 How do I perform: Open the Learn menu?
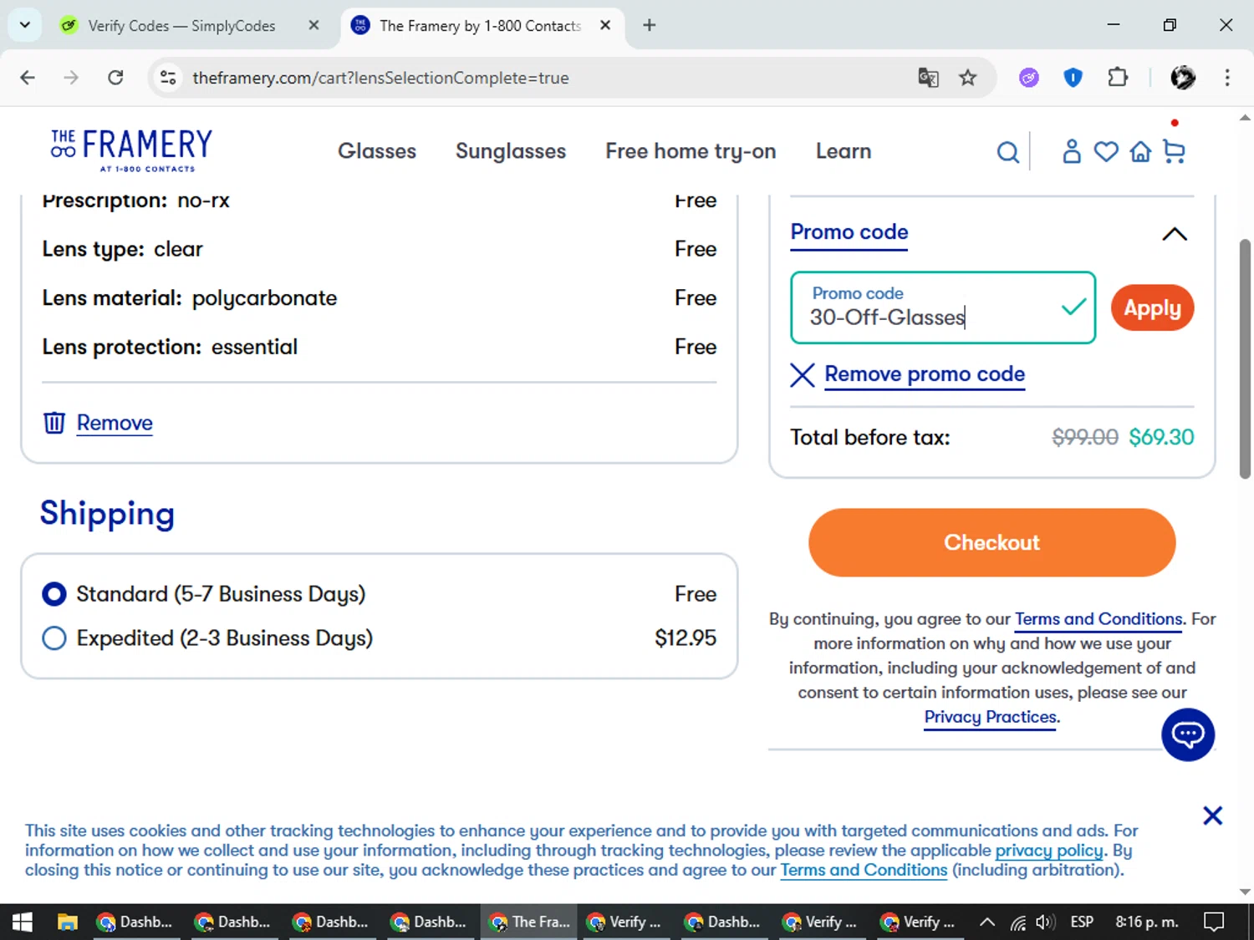point(844,151)
